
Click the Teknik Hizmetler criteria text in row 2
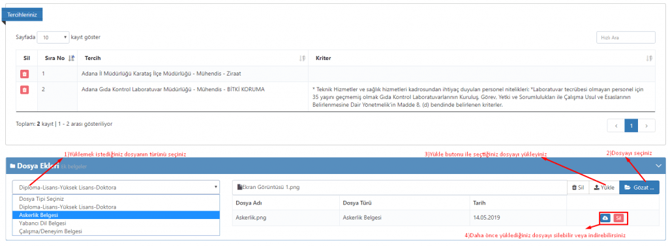click(x=478, y=97)
